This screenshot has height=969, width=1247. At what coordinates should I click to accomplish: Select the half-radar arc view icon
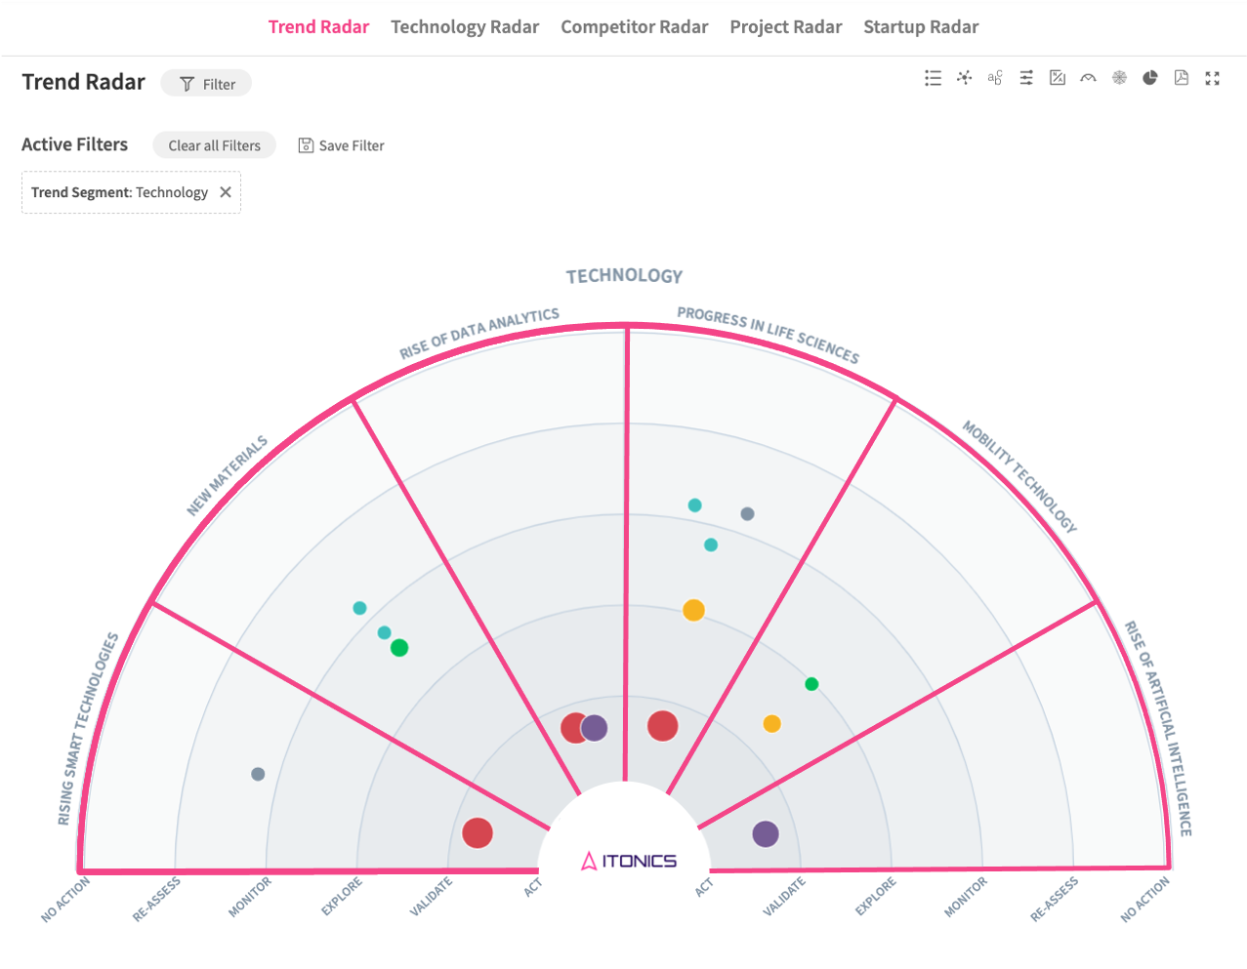(x=1088, y=78)
